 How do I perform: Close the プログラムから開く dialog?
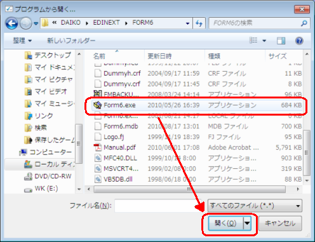(x=302, y=10)
